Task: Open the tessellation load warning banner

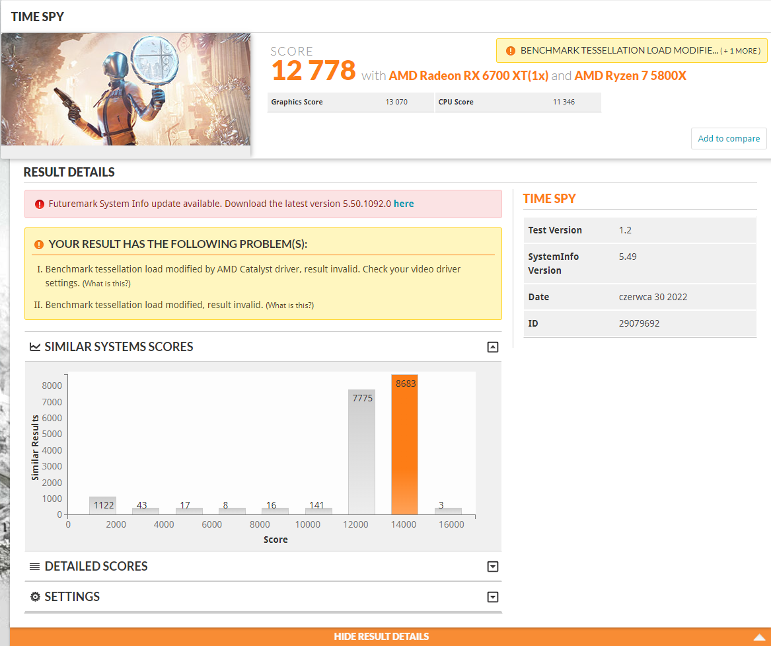Action: (x=632, y=51)
